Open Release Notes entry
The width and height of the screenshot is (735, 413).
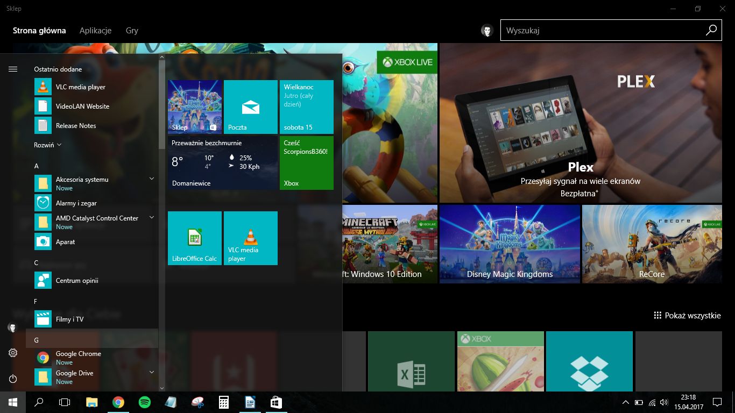tap(91, 126)
